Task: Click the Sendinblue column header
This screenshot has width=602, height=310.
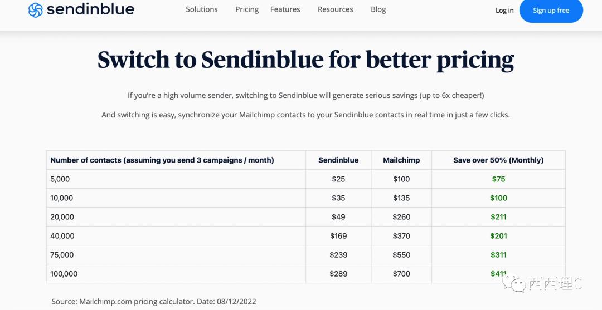Action: coord(338,160)
